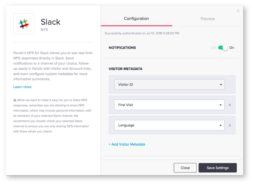Click the Visitor ID dropdown arrow
The width and height of the screenshot is (253, 185).
click(221, 85)
